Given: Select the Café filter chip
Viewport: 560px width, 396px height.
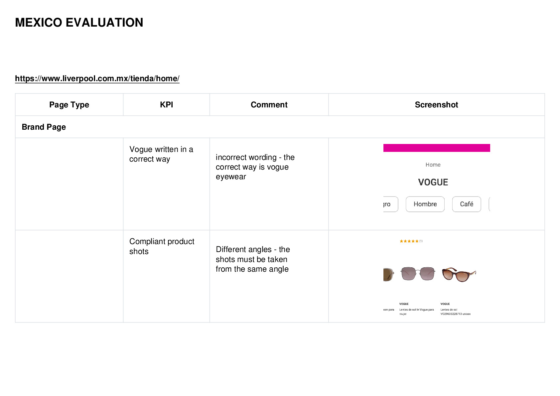Looking at the screenshot, I should coord(467,204).
